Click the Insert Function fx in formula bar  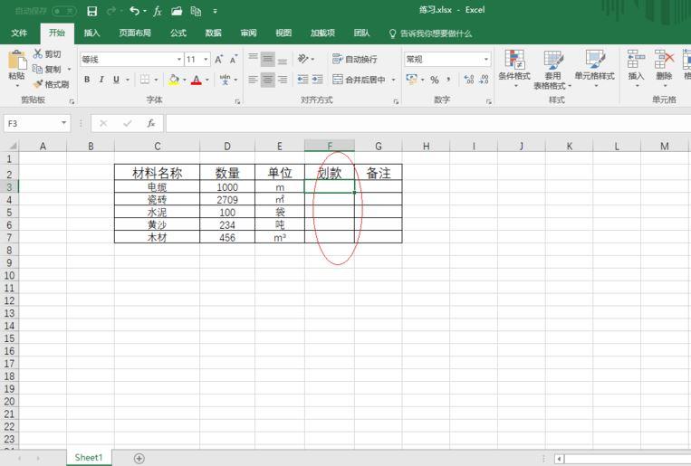[151, 123]
